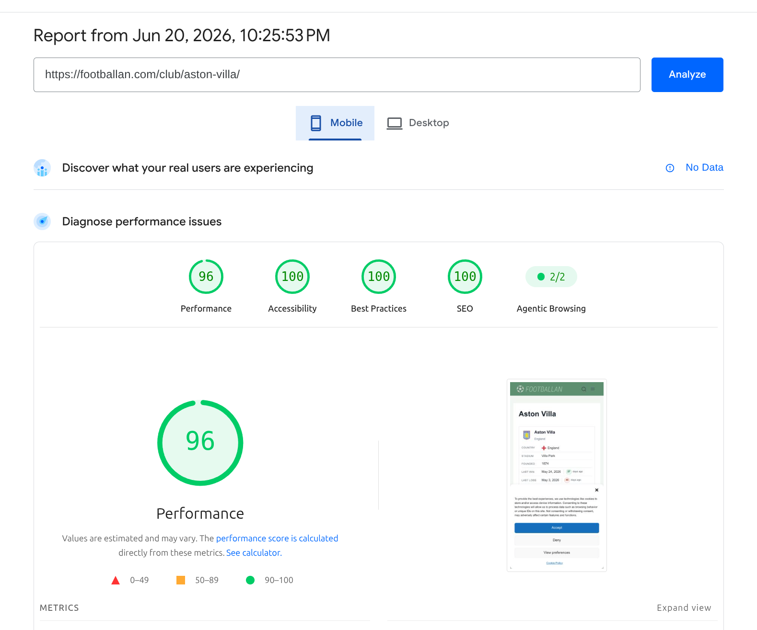757x630 pixels.
Task: Click the large Performance title under the gauge
Action: coord(200,513)
